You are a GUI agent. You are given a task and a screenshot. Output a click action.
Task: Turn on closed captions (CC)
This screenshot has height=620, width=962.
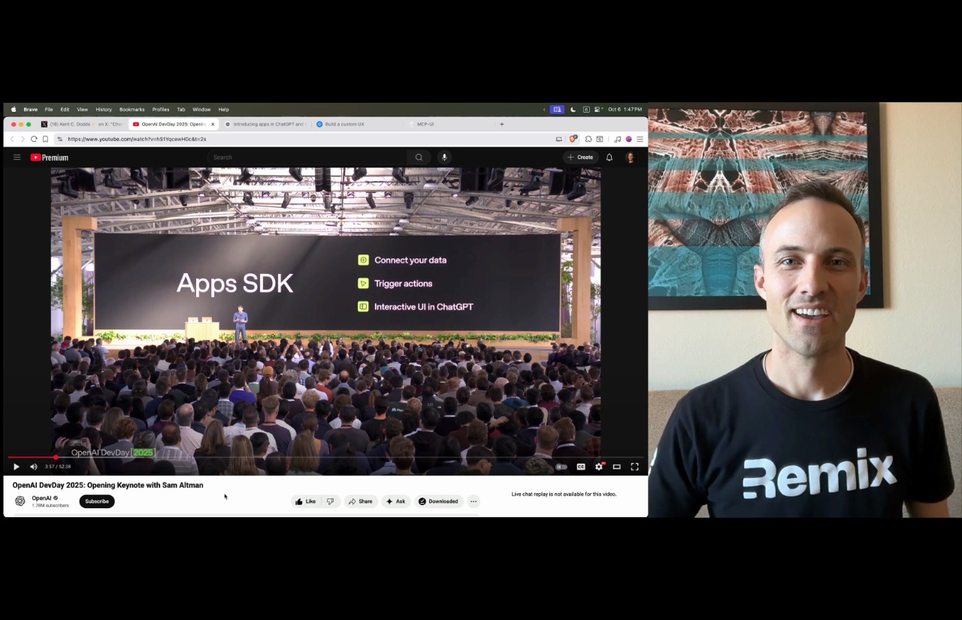click(x=581, y=467)
